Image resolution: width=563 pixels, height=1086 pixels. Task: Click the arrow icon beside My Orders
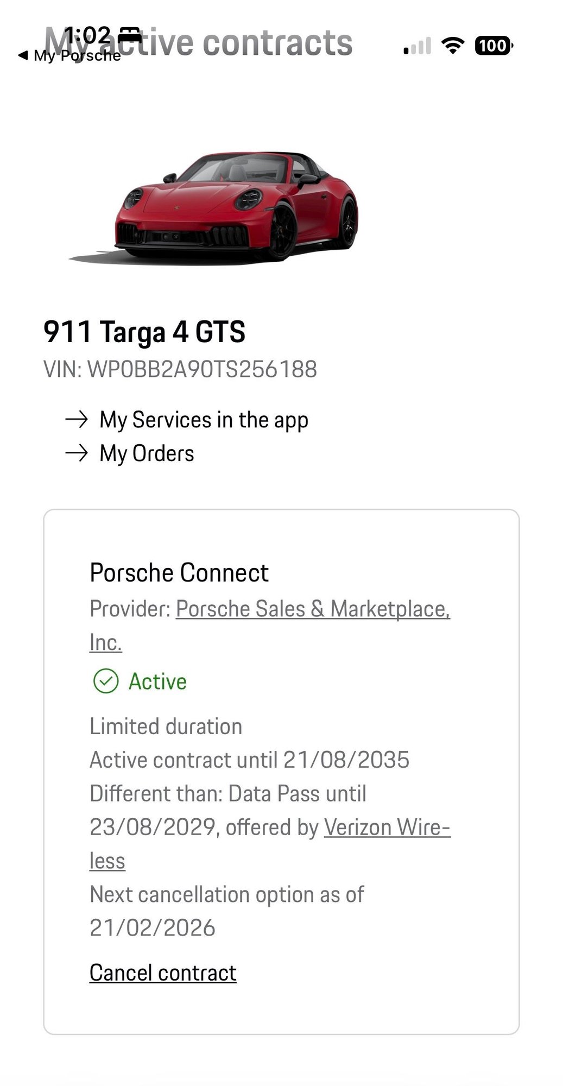77,453
